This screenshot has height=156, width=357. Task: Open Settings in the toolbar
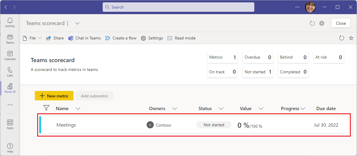pyautogui.click(x=152, y=38)
